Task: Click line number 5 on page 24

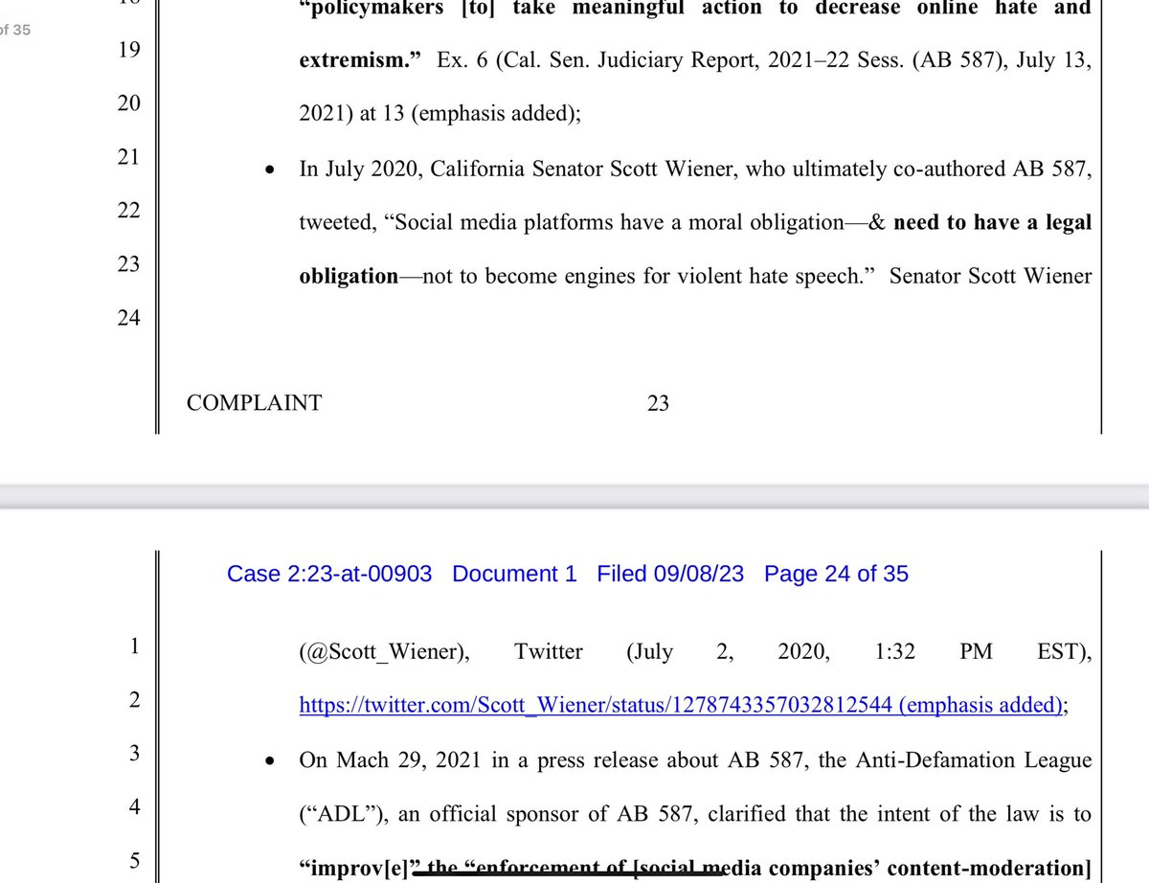Action: (134, 861)
